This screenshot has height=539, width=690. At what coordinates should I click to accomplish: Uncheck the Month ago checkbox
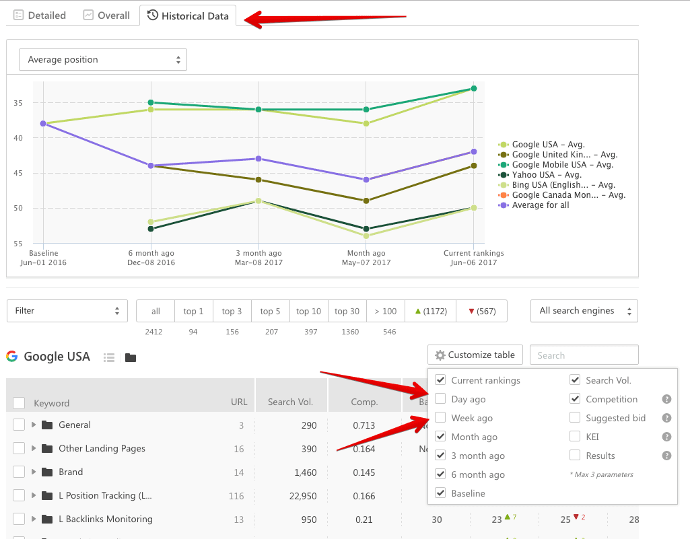[x=440, y=437]
